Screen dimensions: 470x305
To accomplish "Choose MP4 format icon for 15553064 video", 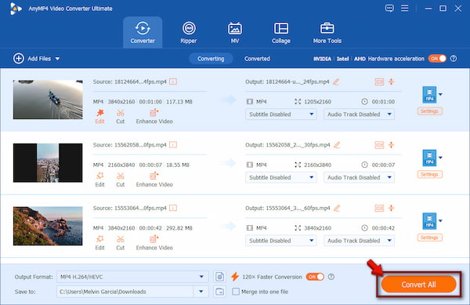I will 429,221.
